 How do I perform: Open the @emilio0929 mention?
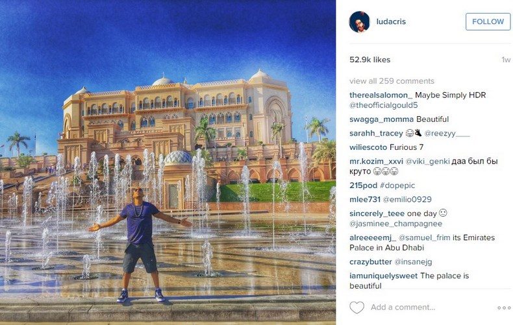407,199
